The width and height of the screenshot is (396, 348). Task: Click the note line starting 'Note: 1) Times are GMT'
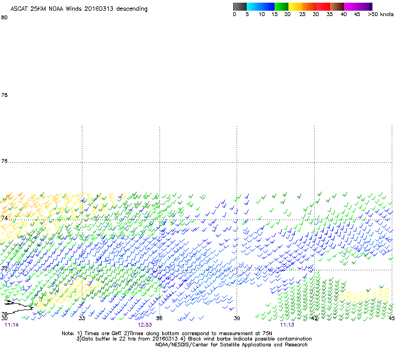167,334
